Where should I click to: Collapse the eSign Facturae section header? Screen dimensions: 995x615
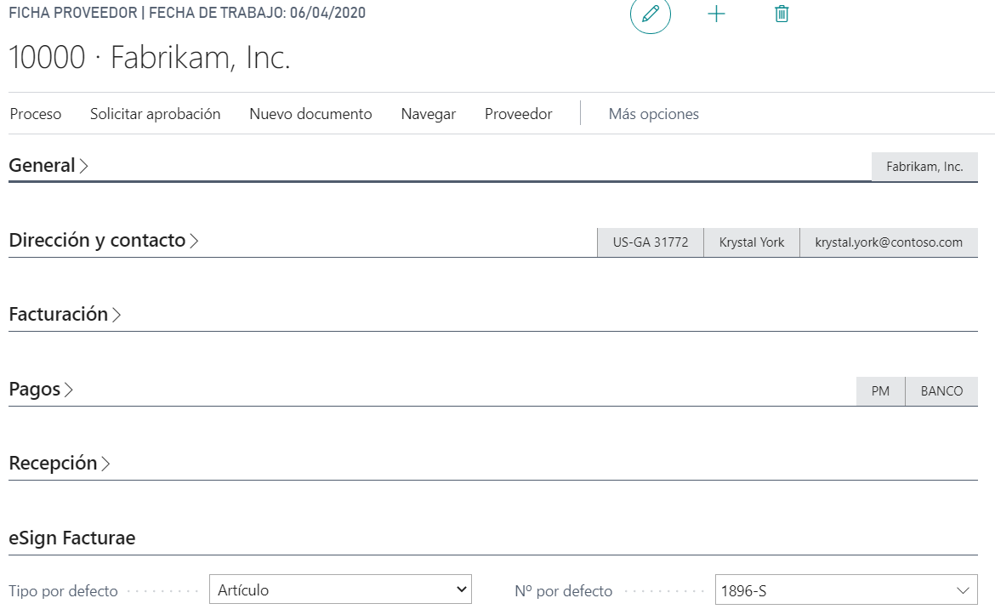tap(71, 538)
